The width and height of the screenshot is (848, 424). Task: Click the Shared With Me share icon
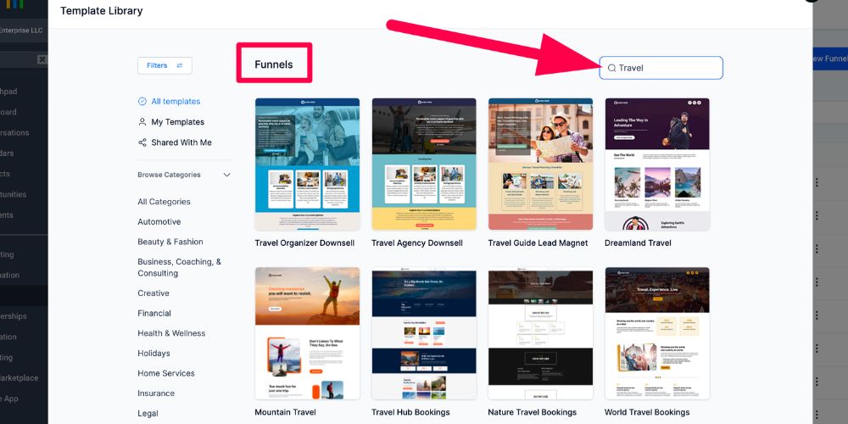pos(142,142)
